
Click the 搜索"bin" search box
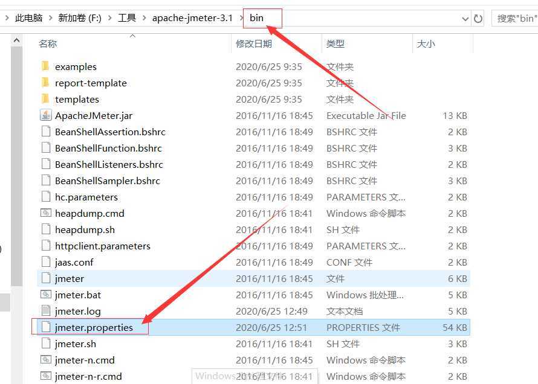coord(514,19)
